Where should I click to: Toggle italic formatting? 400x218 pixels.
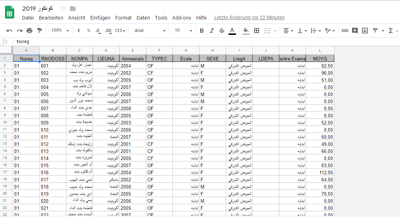[x=212, y=31]
